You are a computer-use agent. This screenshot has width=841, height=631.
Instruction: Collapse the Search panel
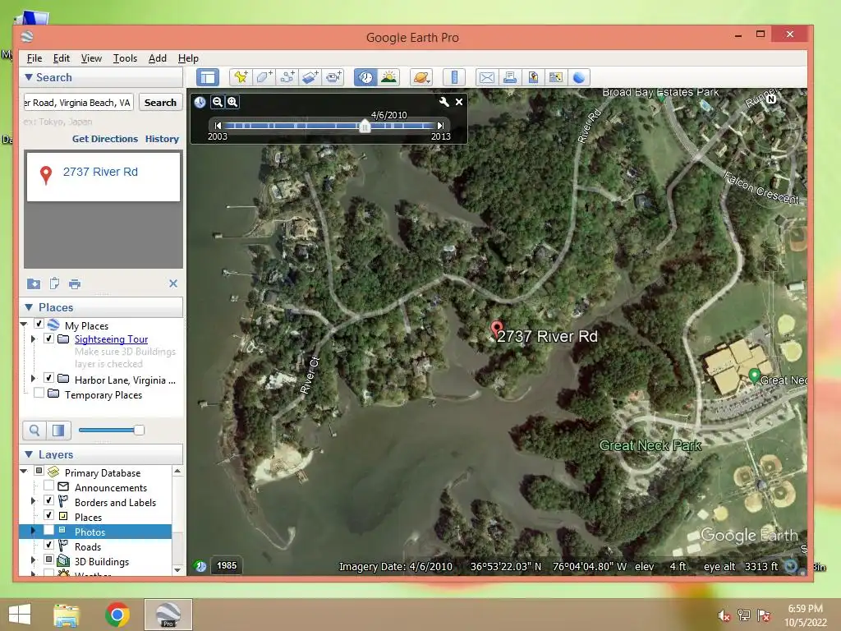click(29, 77)
